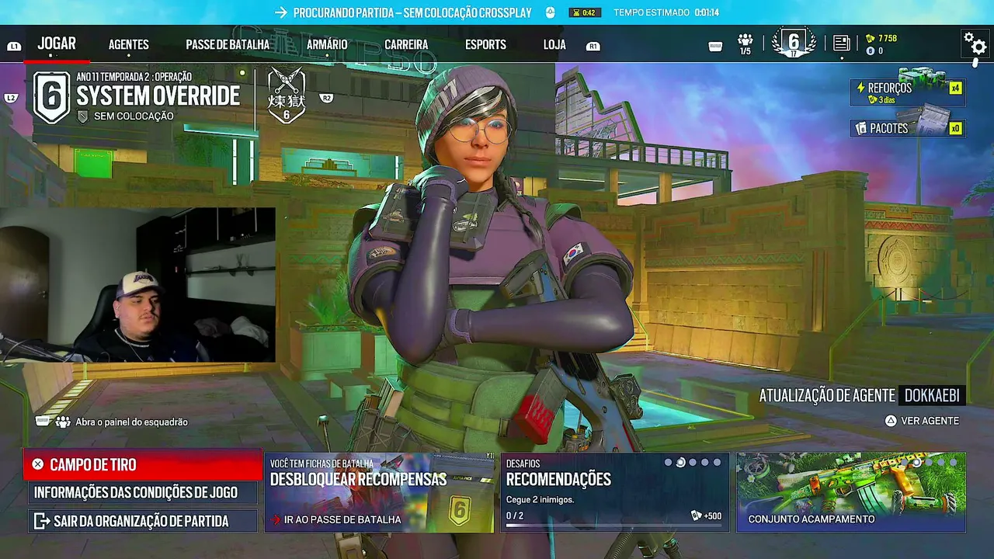Screen dimensions: 994x559
Task: Click the blue R6 credits coin icon
Action: tap(870, 51)
